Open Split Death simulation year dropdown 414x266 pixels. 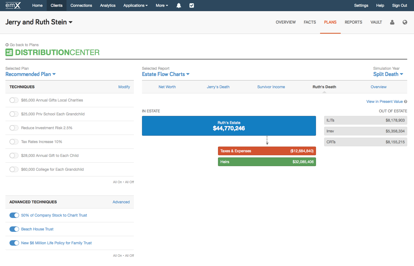point(388,74)
